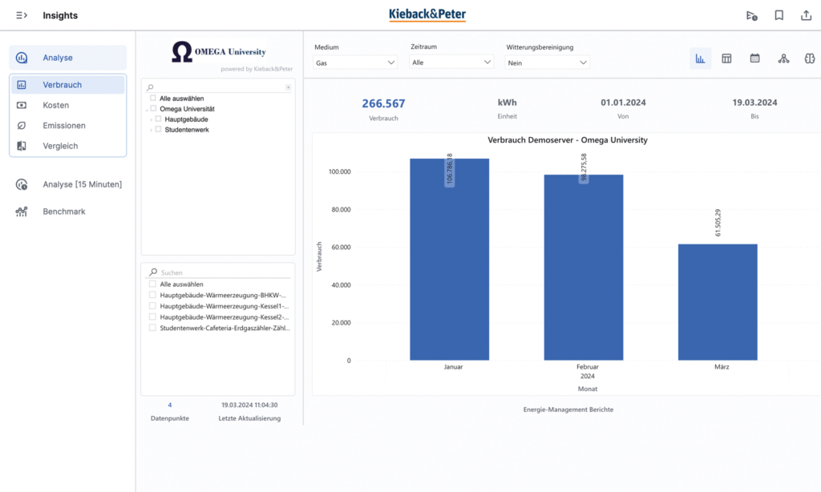Image resolution: width=821 pixels, height=492 pixels.
Task: Click the bookmark icon in header
Action: 779,15
